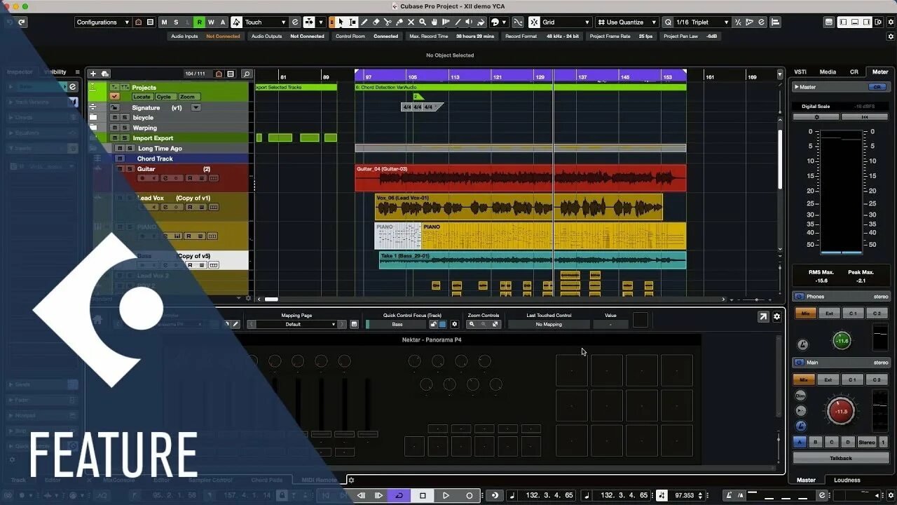
Task: Adjust the Main level red knob
Action: coord(841,411)
